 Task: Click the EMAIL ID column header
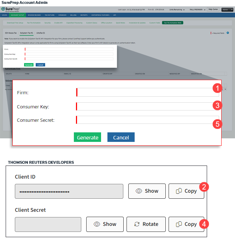(x=67, y=74)
